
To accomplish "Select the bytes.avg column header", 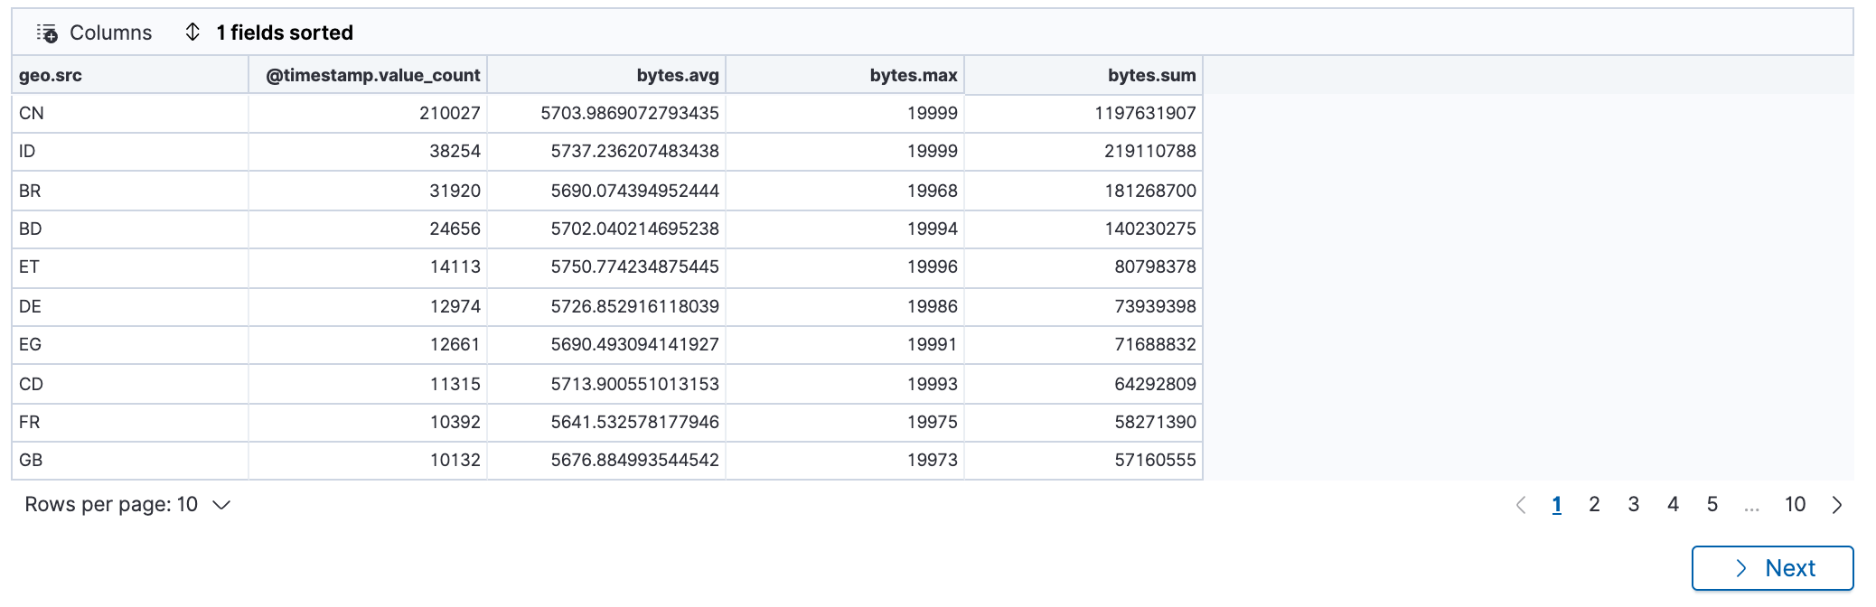I will coord(677,76).
